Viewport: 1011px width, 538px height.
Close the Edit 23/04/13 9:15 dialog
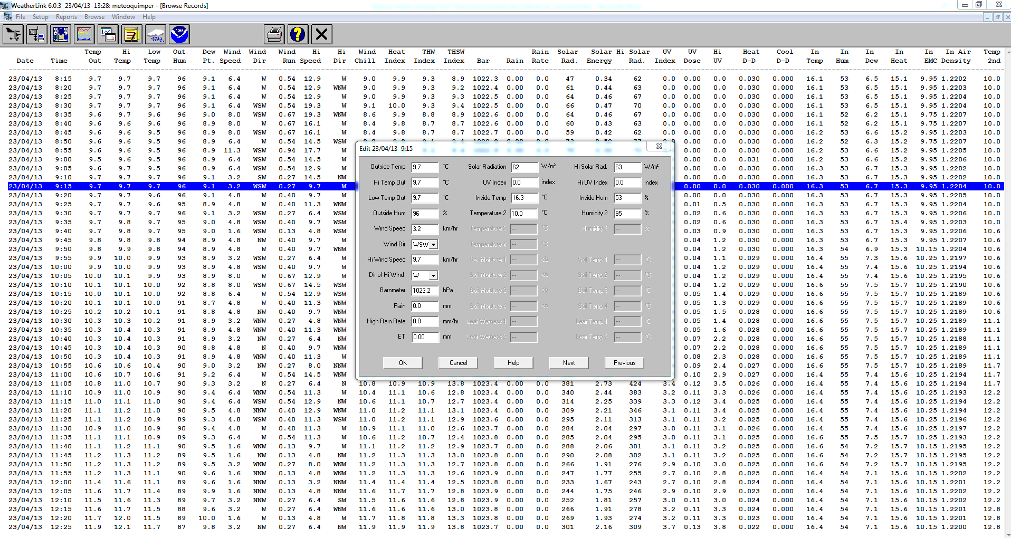659,146
